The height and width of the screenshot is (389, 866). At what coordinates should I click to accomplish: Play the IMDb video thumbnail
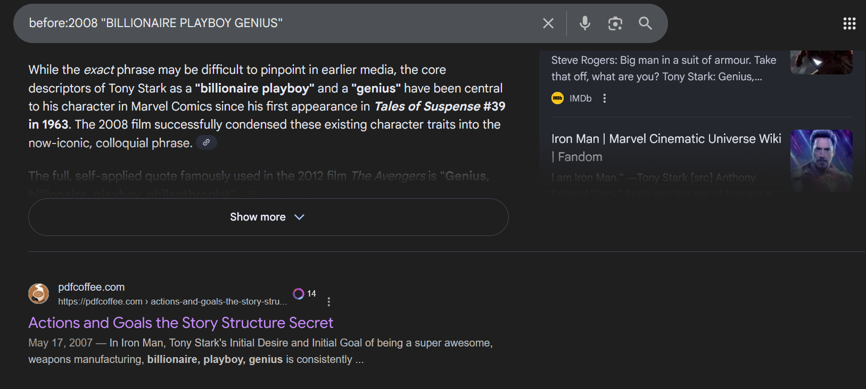tap(821, 62)
